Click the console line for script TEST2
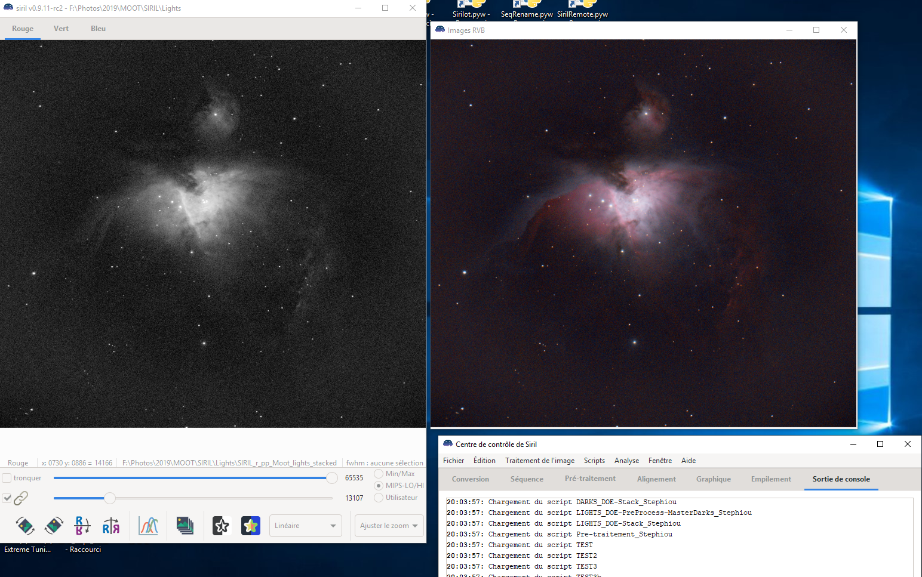The height and width of the screenshot is (577, 922). coord(521,556)
